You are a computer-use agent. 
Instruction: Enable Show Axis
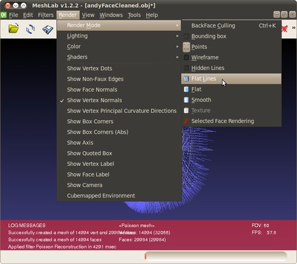click(119, 143)
